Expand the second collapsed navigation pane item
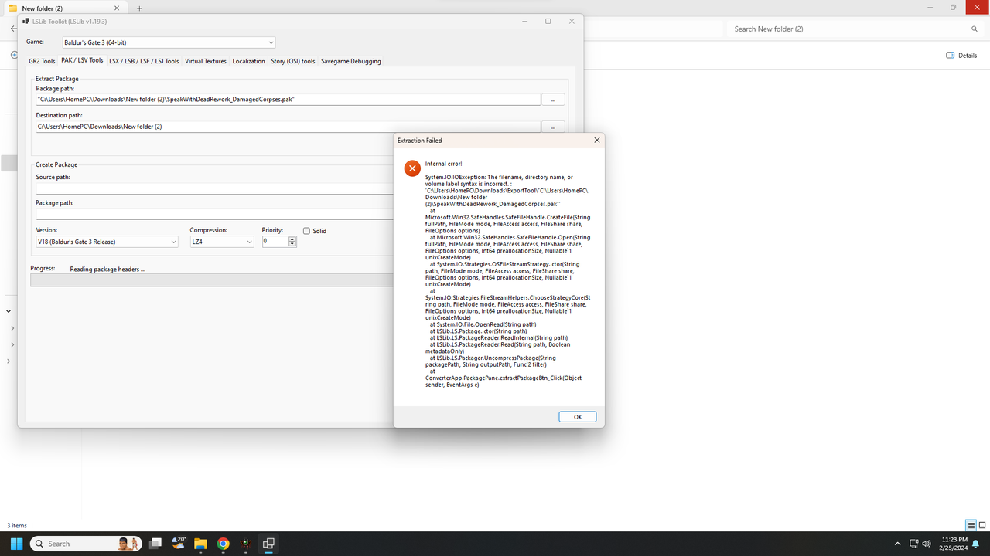This screenshot has width=990, height=556. (12, 344)
